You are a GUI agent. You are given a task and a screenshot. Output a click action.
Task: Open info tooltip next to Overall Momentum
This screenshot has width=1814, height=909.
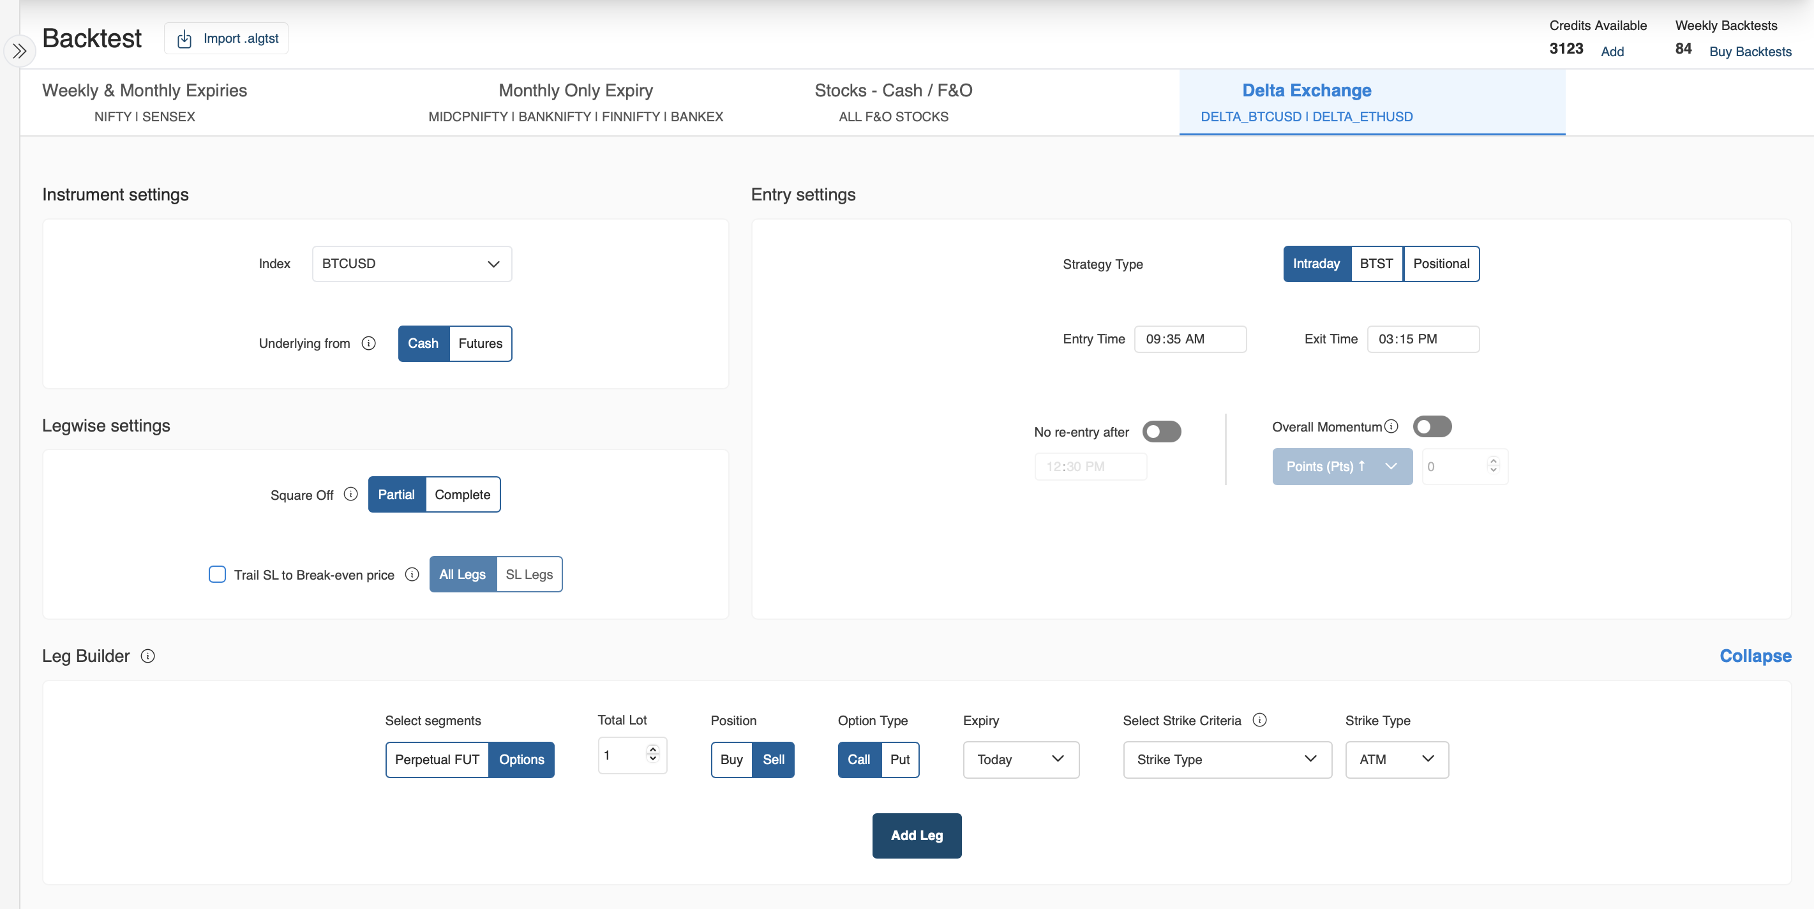pyautogui.click(x=1391, y=426)
